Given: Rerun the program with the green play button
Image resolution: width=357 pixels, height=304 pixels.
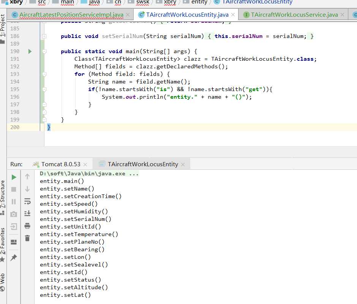Looking at the screenshot, I should click(14, 177).
